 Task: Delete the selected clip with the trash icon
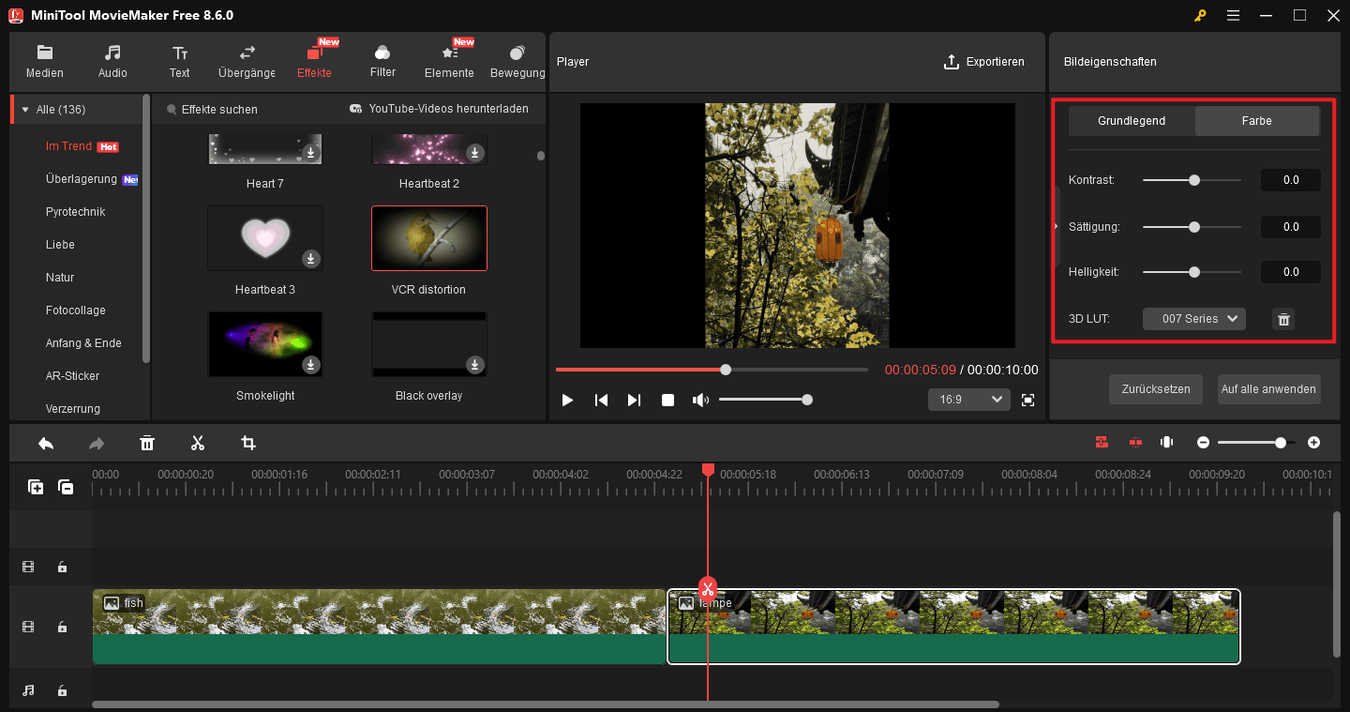[x=147, y=442]
